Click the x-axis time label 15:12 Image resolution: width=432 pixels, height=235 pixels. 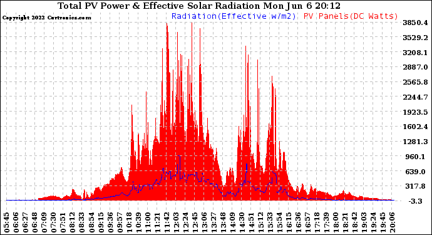click(260, 222)
